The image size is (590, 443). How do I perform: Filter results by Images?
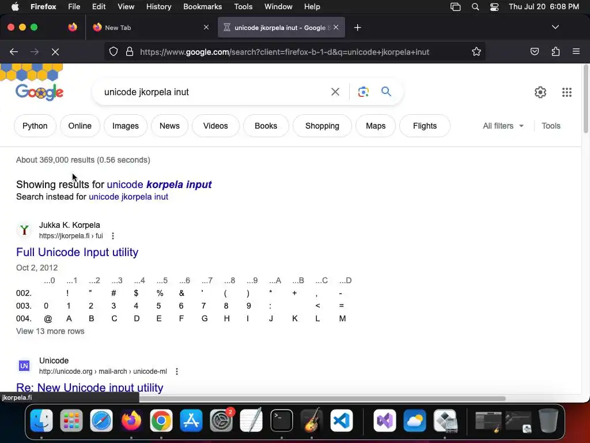pos(125,126)
